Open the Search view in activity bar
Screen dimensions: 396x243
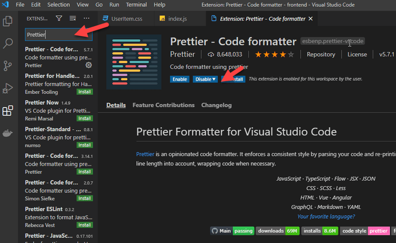(7, 43)
